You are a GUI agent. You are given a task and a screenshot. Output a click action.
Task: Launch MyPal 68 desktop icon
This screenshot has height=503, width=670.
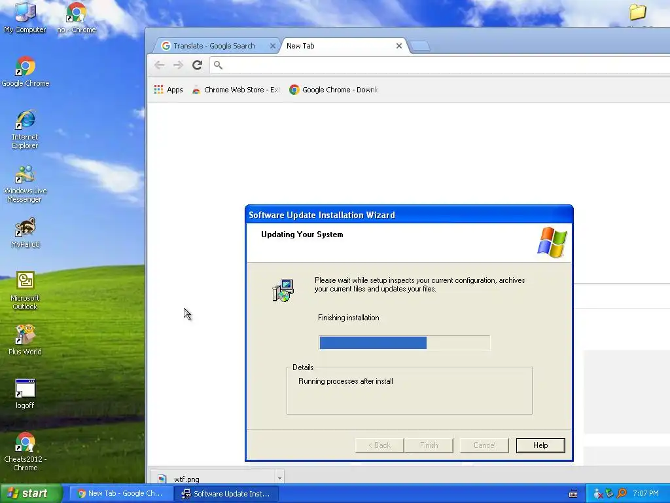coord(26,233)
